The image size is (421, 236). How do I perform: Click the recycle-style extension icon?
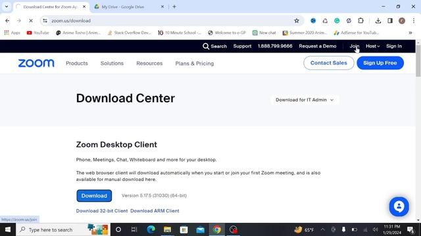[325, 20]
